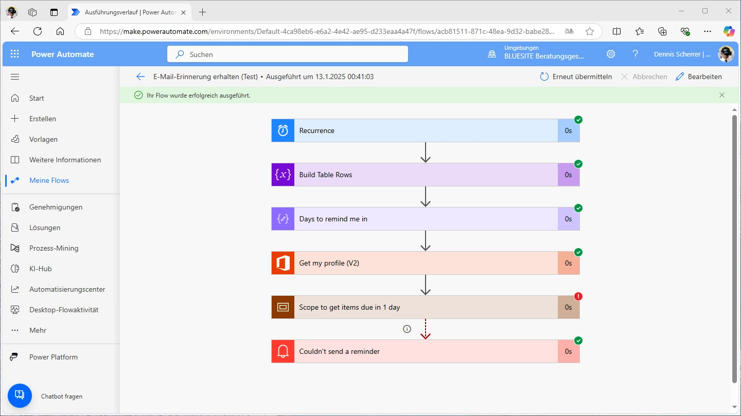Click the Chatbot fragen round icon

[x=20, y=395]
